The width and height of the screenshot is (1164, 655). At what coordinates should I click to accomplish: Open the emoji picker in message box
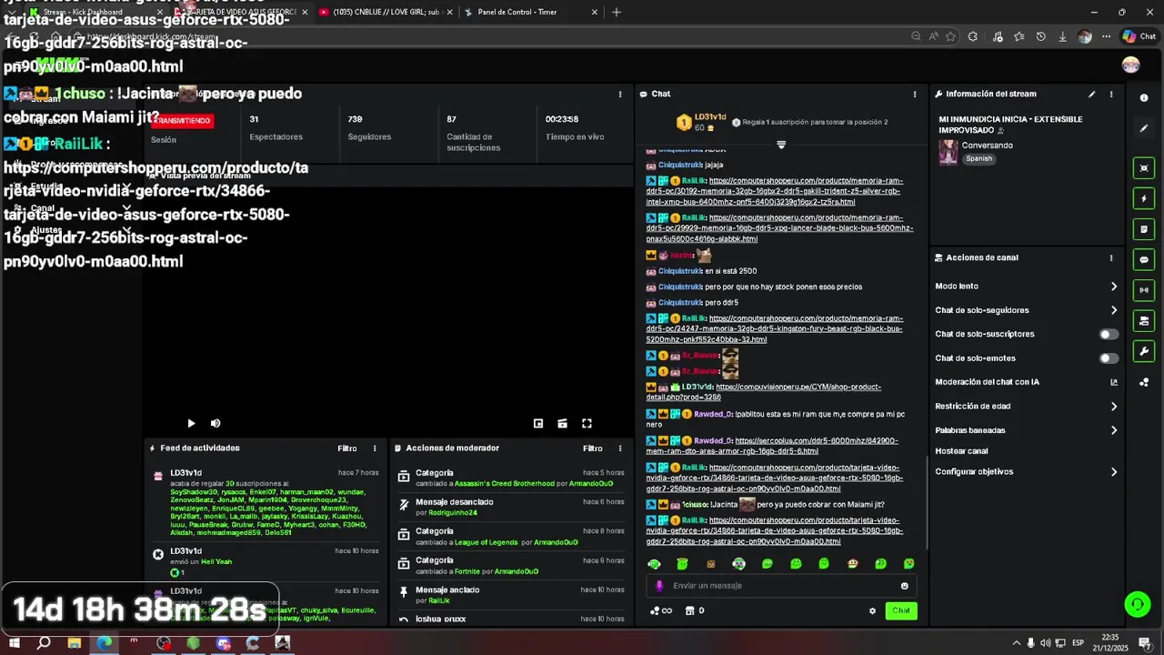coord(904,586)
